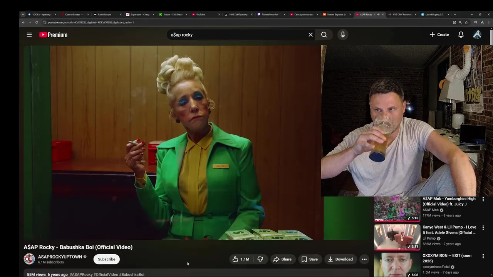Open Yamborghini High video thumbnail
The width and height of the screenshot is (493, 277).
pos(397,209)
